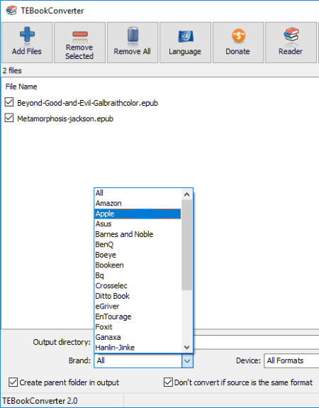
Task: Open the Reader books icon
Action: [x=291, y=34]
